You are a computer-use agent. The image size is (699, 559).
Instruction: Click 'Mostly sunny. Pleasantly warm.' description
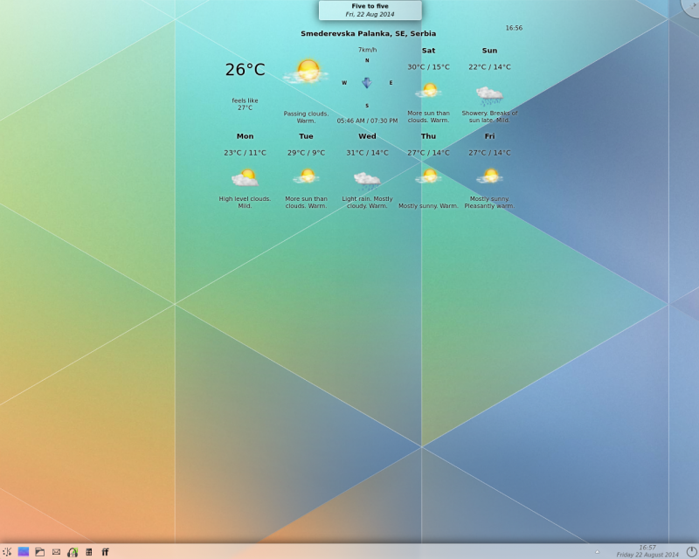[489, 203]
